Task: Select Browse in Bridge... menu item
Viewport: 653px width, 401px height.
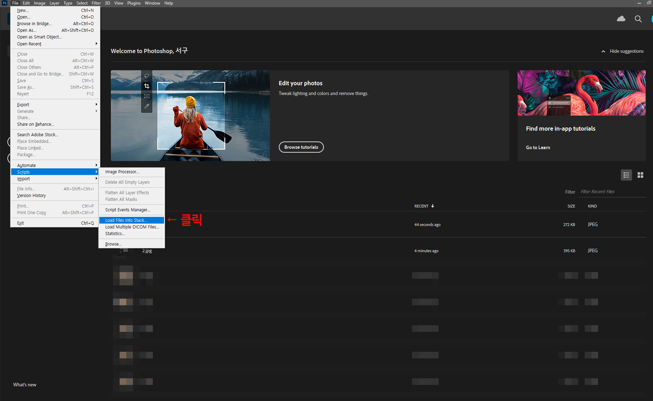Action: pyautogui.click(x=55, y=24)
